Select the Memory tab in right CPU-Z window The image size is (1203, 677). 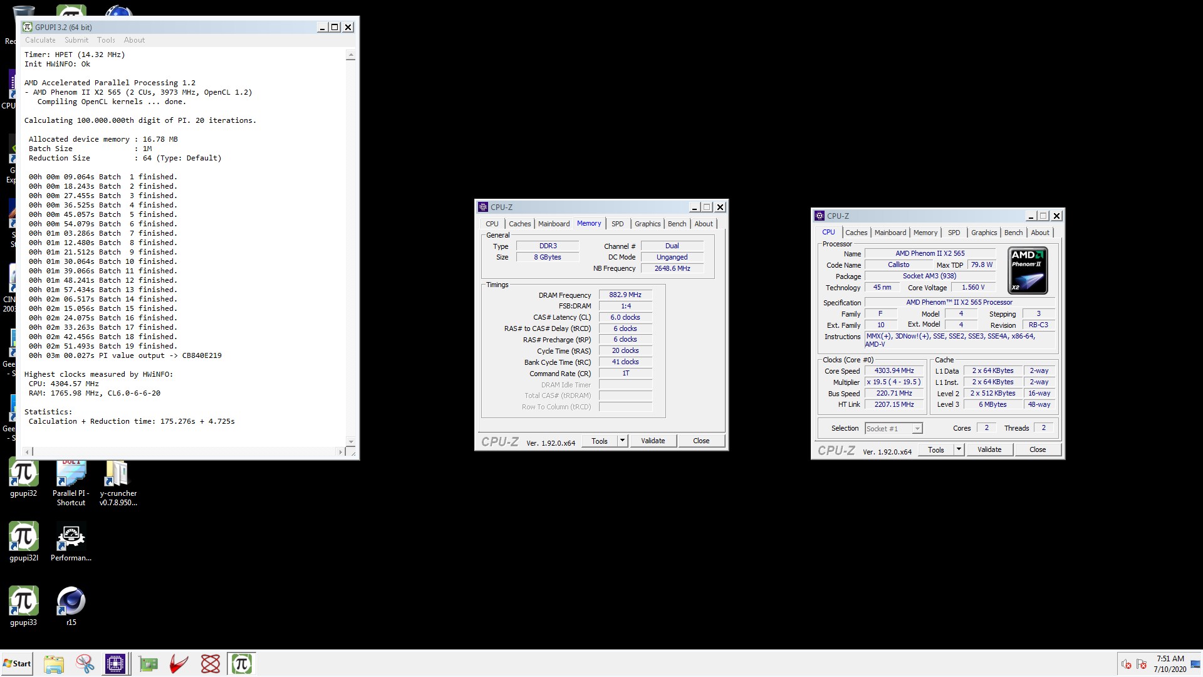[x=925, y=233]
